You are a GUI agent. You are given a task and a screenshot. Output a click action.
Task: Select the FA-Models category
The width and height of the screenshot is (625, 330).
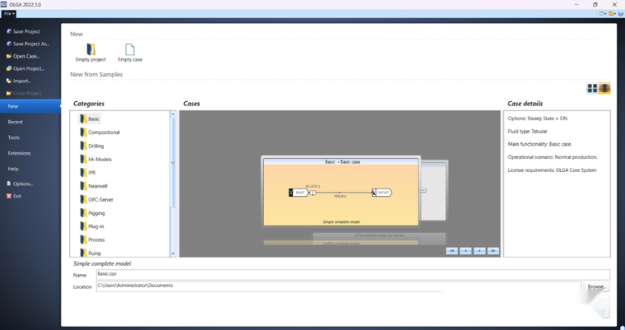pyautogui.click(x=95, y=159)
